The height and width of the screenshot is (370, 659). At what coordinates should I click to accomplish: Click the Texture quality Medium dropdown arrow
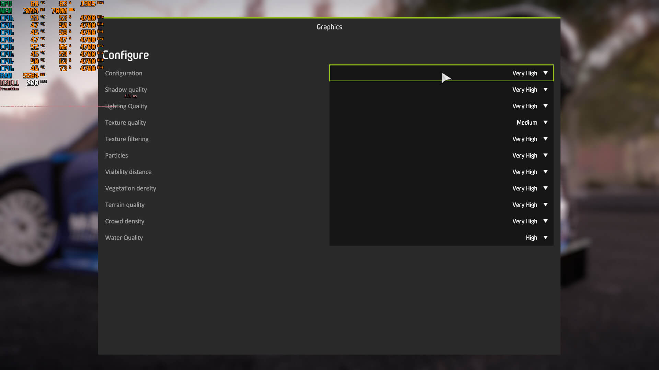point(545,122)
